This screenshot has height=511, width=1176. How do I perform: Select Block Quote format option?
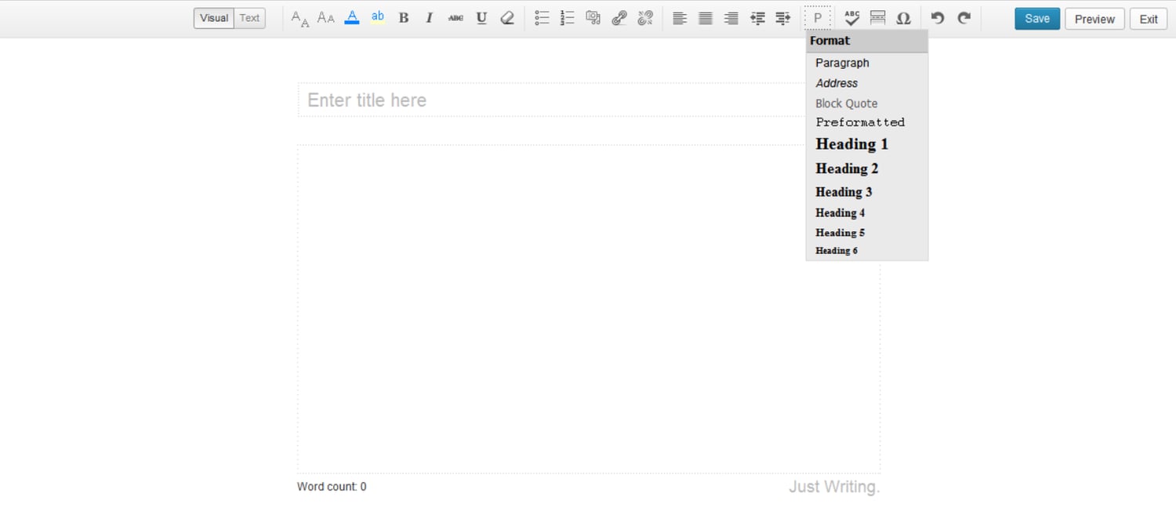click(846, 103)
